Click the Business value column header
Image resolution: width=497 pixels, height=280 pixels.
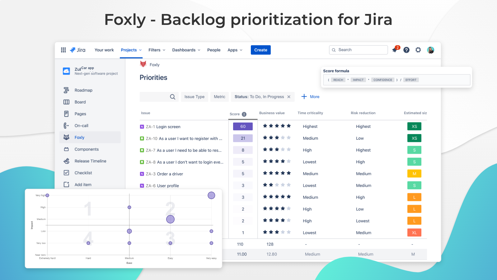[x=272, y=113]
